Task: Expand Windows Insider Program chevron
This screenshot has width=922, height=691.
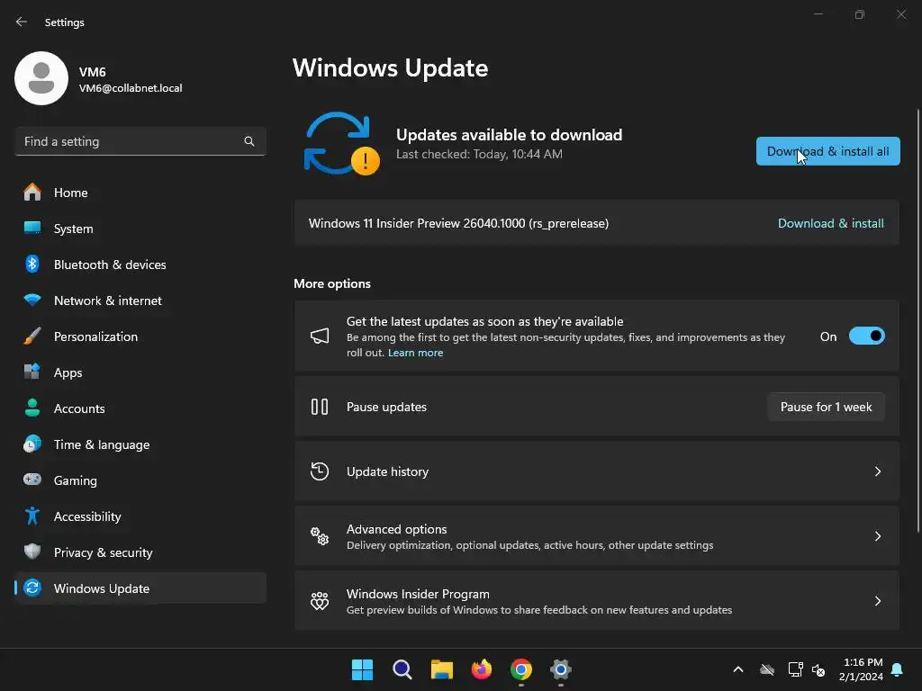Action: [877, 600]
